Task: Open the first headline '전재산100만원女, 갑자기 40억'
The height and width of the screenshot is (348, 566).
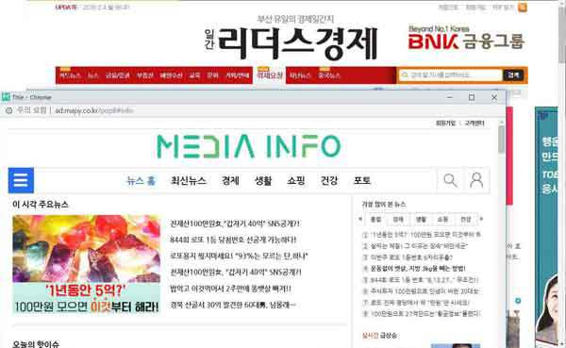Action: click(235, 224)
